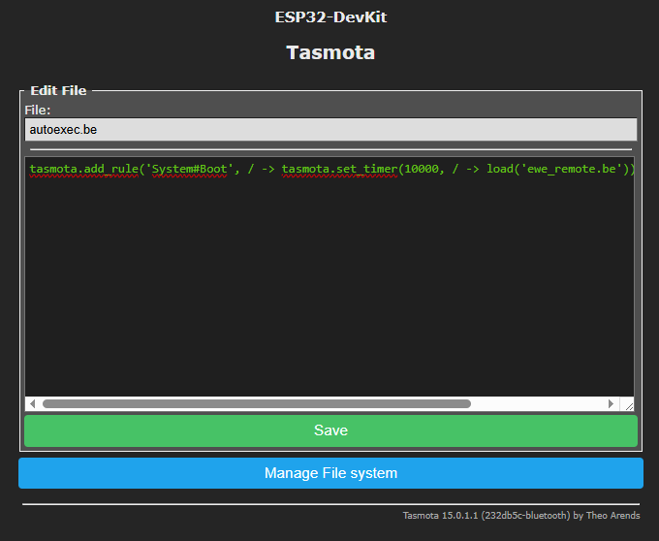Click into the Berry code text area
659x541 pixels.
329,276
